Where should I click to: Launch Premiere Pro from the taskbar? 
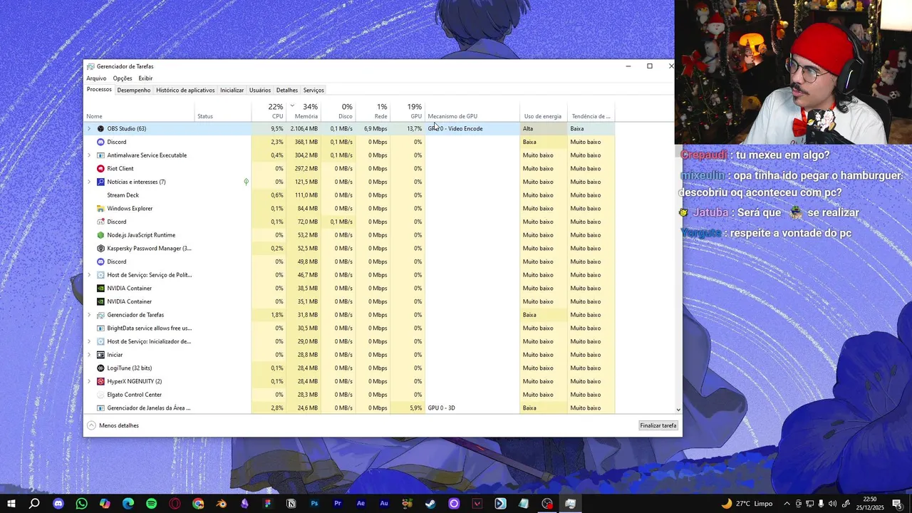338,504
